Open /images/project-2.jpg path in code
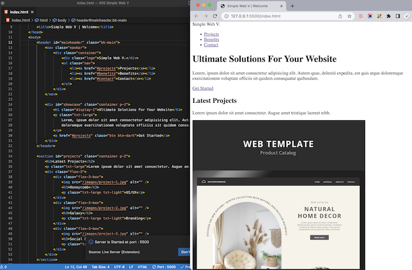This screenshot has height=270, width=412. coord(105,208)
